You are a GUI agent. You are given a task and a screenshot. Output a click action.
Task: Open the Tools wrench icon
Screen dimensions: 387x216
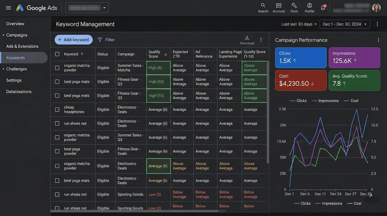tap(294, 6)
